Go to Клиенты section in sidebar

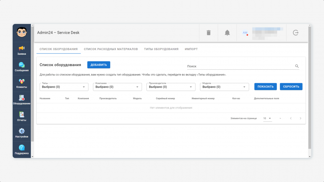pyautogui.click(x=22, y=83)
